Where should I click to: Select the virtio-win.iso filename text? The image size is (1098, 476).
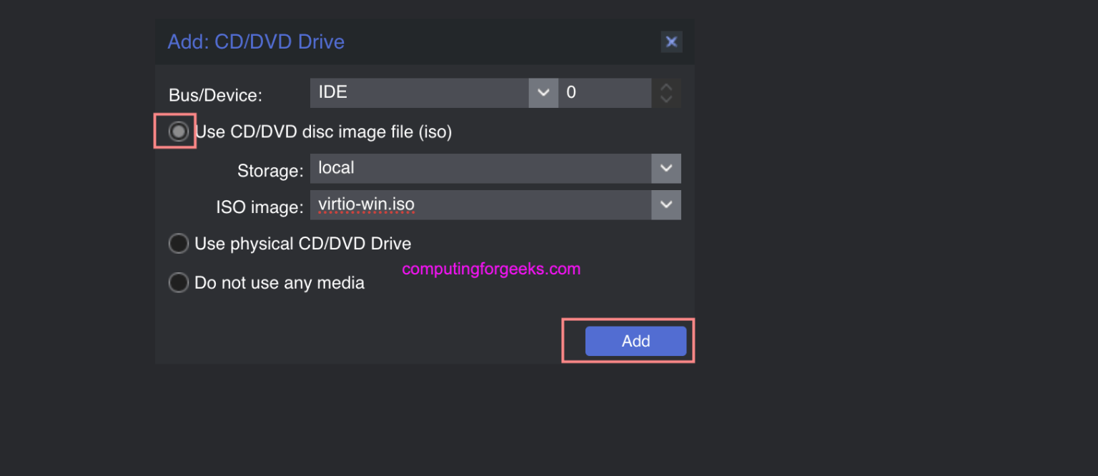point(365,204)
